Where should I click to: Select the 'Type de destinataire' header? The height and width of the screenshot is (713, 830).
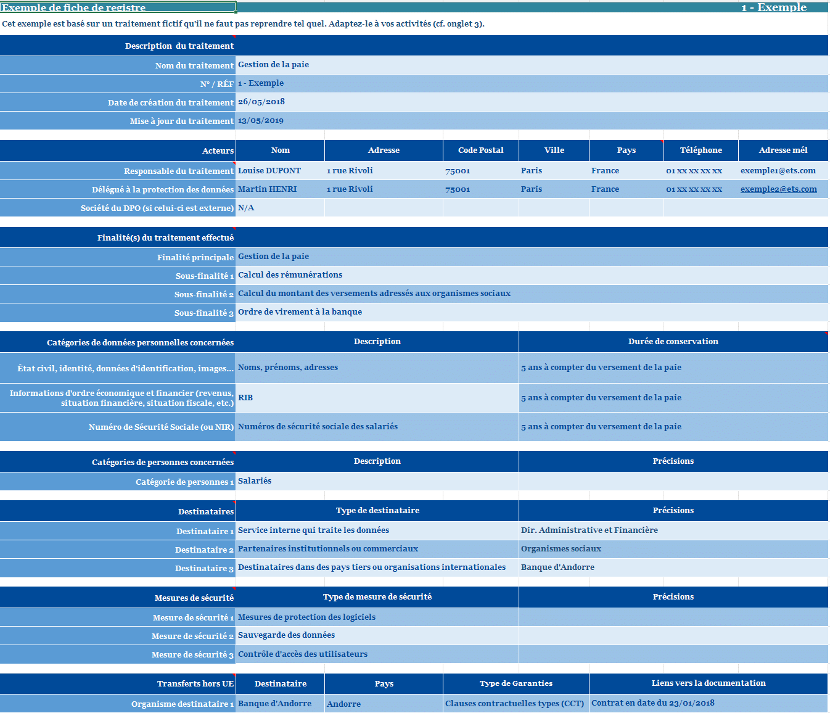click(x=377, y=511)
